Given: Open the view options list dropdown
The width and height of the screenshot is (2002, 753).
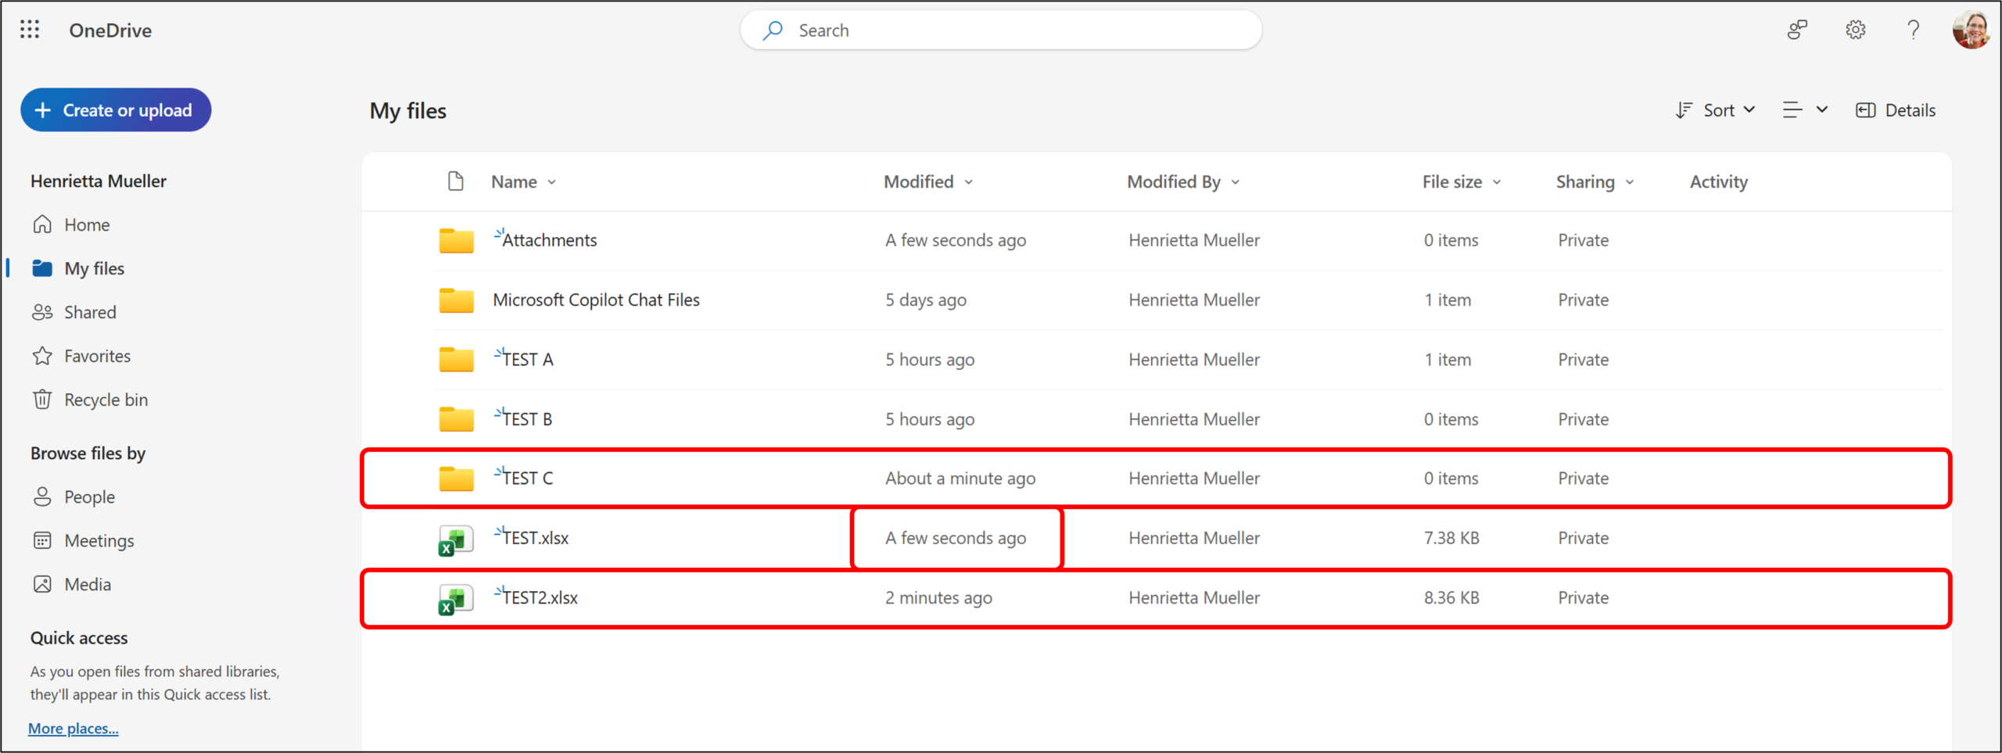Looking at the screenshot, I should click(x=1805, y=110).
